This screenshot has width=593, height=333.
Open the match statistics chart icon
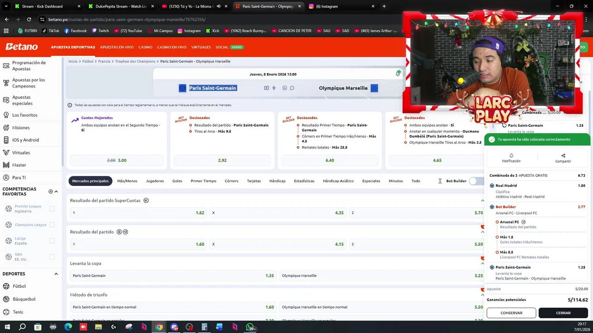(284, 88)
